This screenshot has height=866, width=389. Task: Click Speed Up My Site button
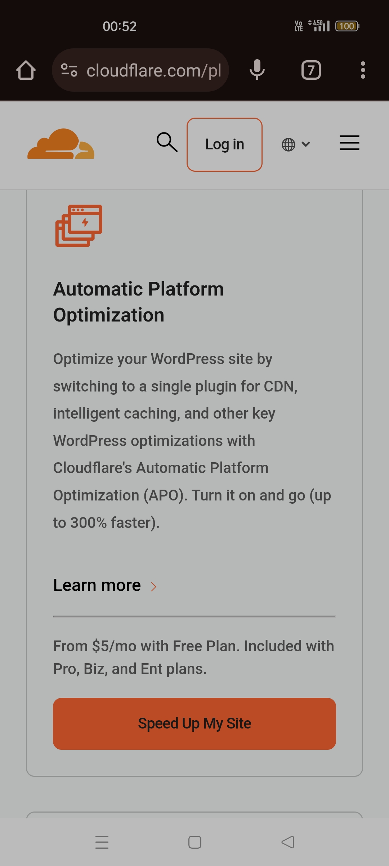point(194,724)
